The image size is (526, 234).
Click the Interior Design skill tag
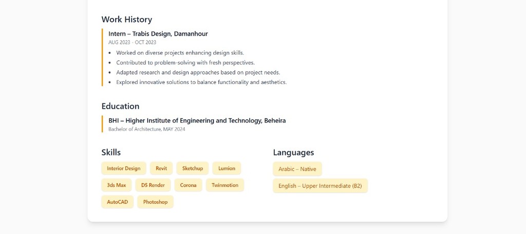(124, 168)
